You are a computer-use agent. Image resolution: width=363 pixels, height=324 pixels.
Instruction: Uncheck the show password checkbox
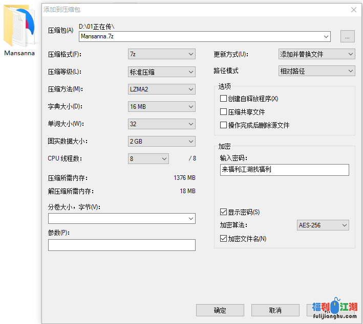223,212
